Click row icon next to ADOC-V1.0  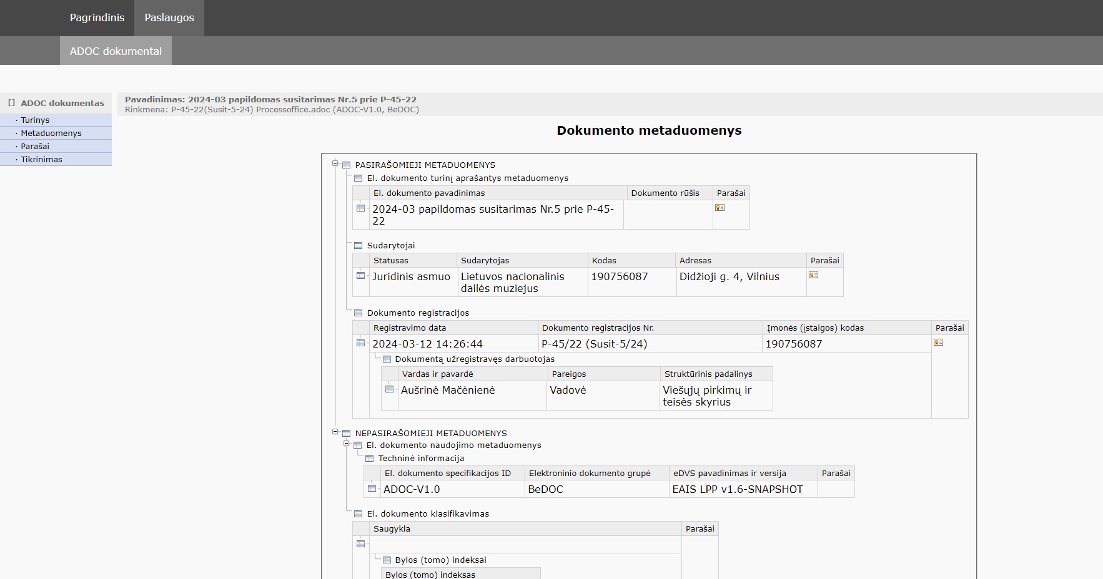(372, 489)
